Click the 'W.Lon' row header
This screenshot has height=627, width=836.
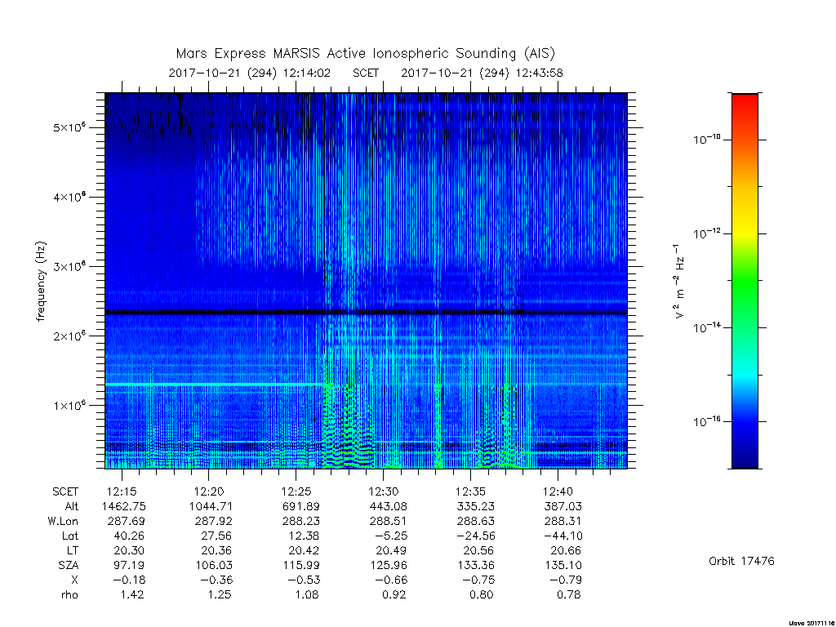(x=63, y=521)
